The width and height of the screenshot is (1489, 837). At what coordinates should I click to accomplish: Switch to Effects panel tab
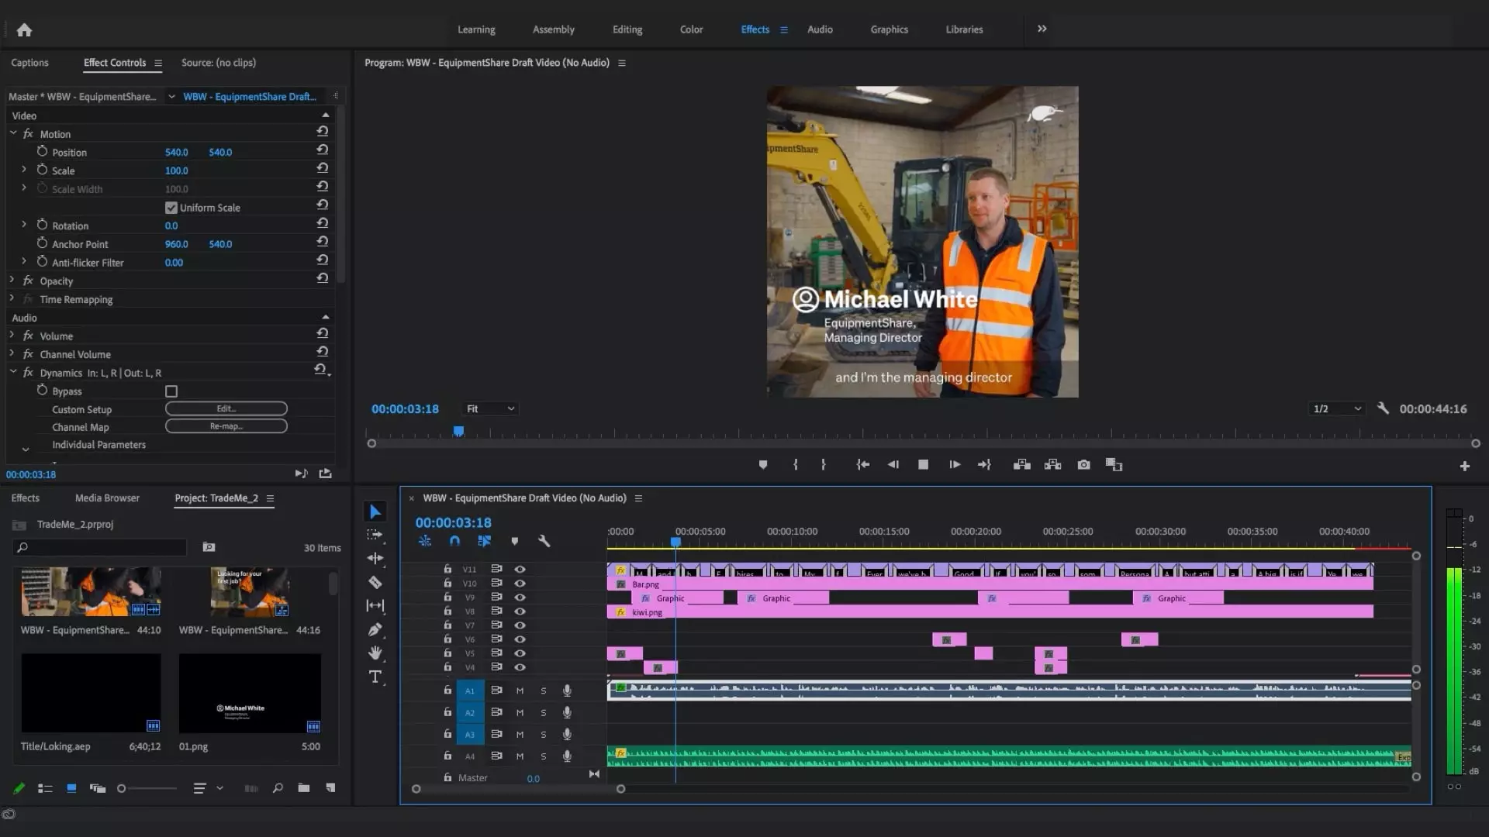25,498
